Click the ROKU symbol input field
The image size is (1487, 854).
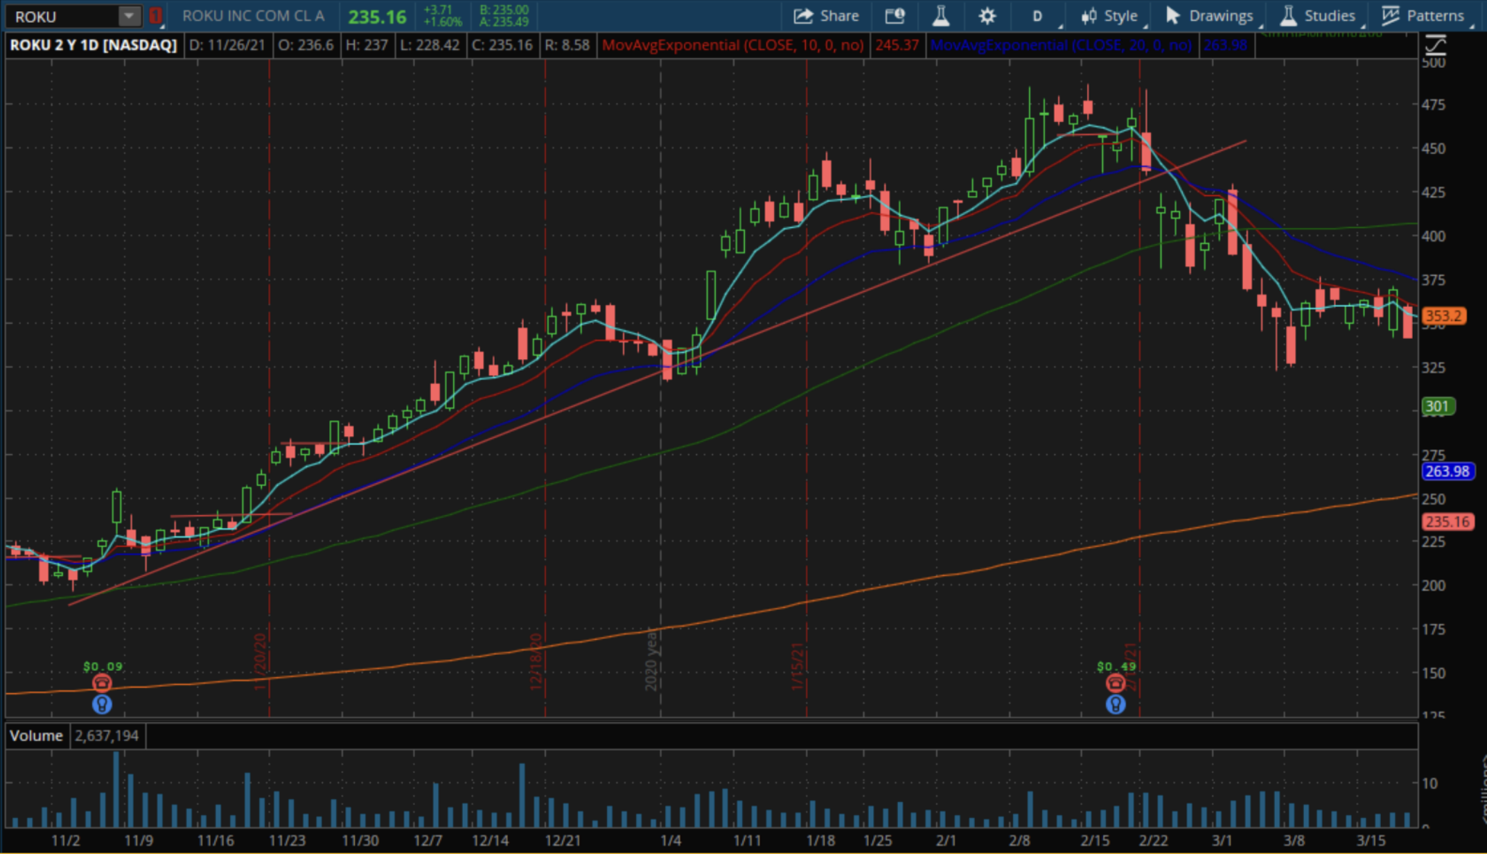coord(62,15)
